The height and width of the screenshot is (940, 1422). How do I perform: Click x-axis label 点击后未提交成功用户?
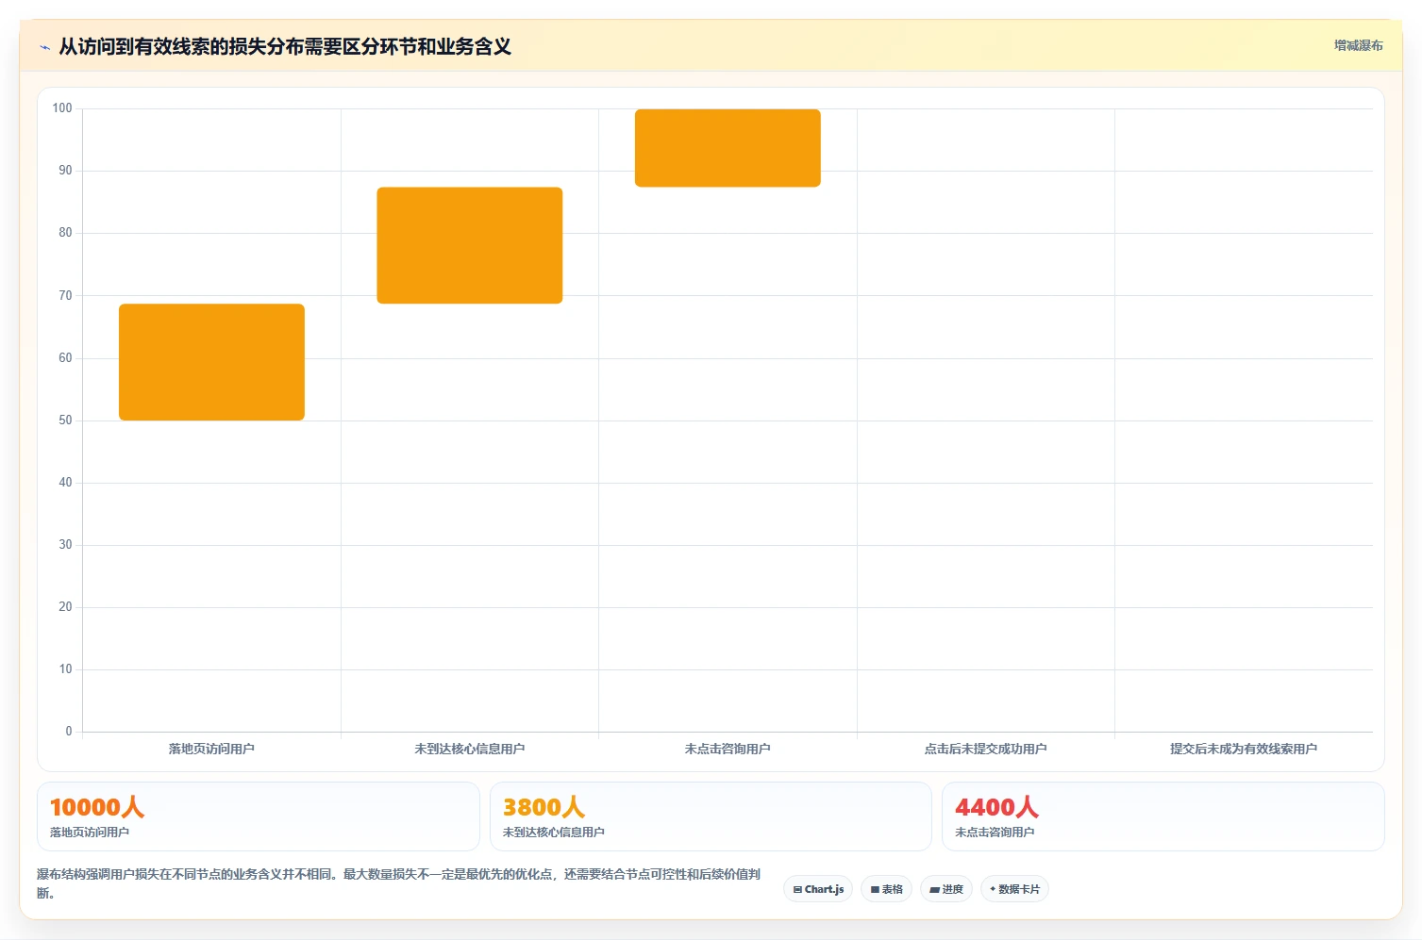click(985, 749)
